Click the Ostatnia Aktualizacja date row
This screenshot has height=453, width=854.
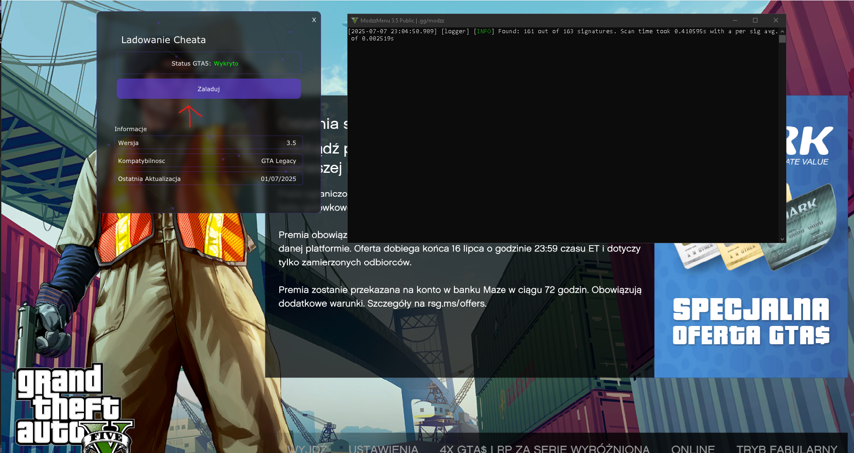pos(208,179)
